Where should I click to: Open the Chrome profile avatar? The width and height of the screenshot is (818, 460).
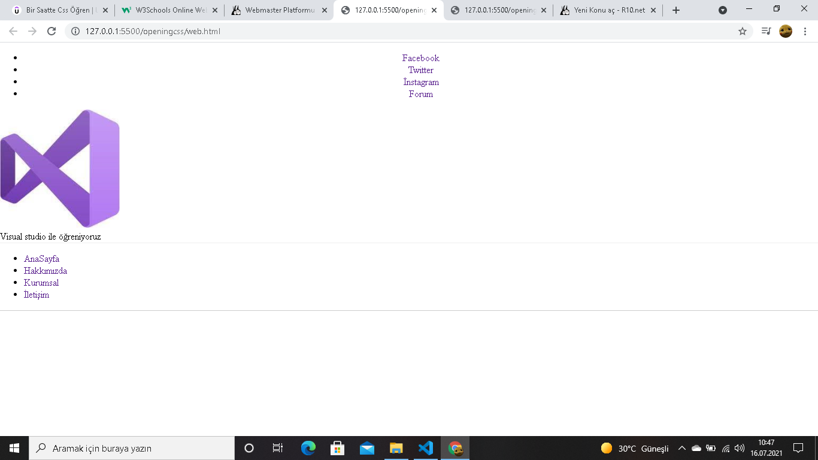pyautogui.click(x=786, y=31)
